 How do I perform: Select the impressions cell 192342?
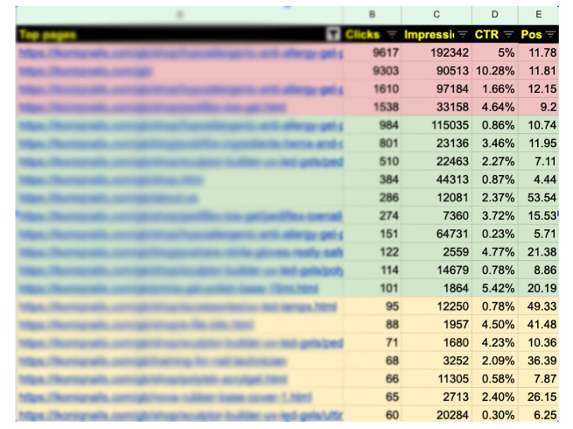[436, 53]
